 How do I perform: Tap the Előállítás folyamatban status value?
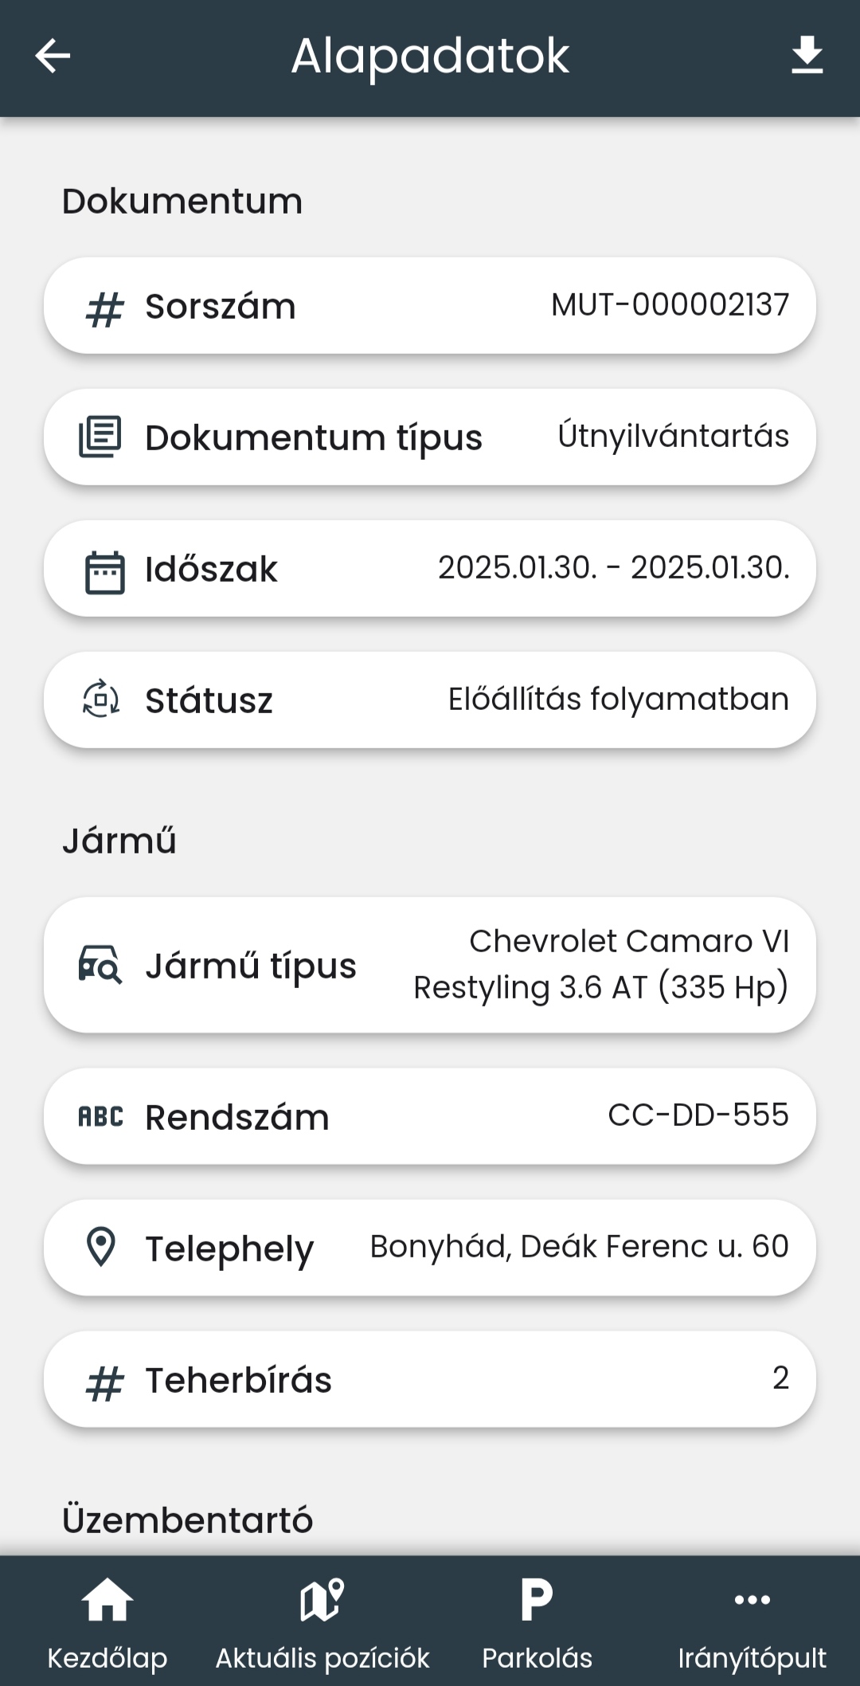(618, 700)
